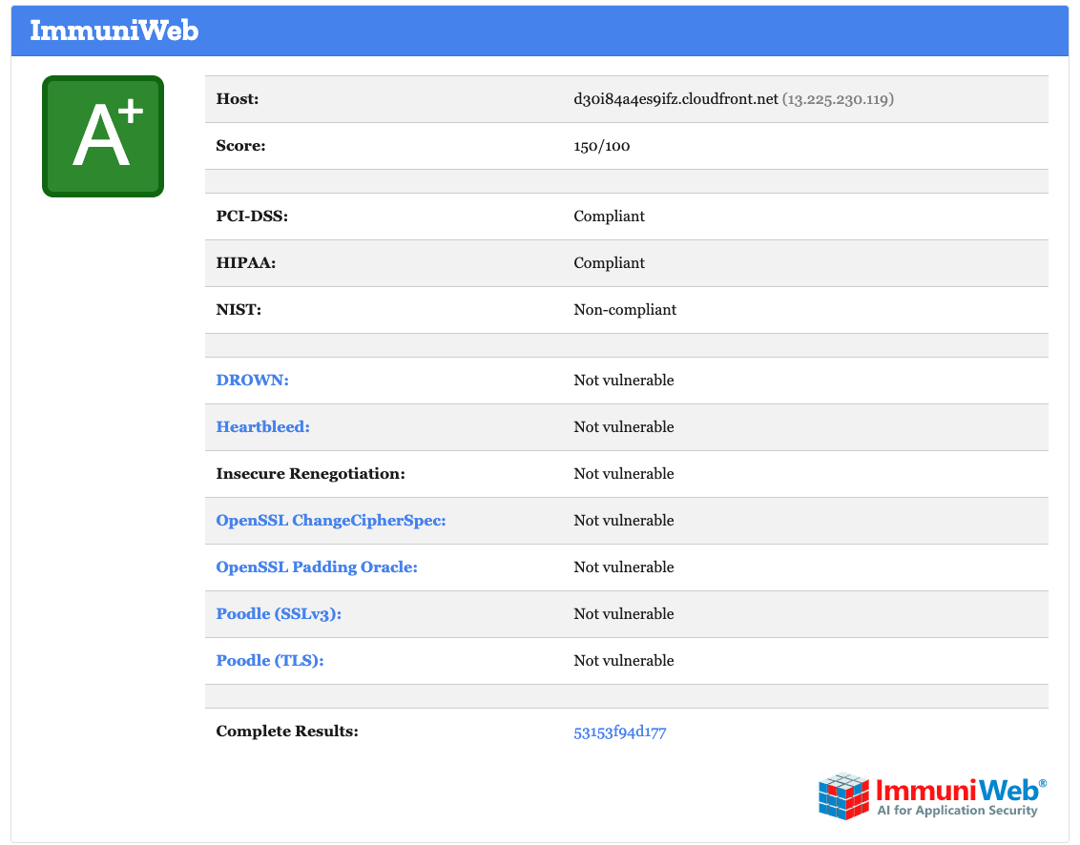Click the PCI-DSS Compliant status
The width and height of the screenshot is (1080, 845).
point(609,216)
